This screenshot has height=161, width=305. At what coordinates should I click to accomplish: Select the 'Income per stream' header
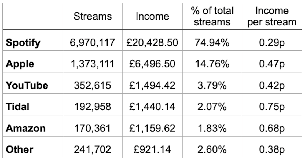pyautogui.click(x=272, y=16)
